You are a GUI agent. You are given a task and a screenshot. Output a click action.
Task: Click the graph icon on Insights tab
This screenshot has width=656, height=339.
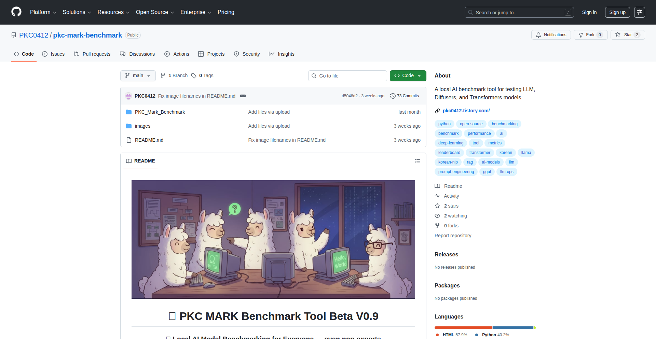pos(272,54)
